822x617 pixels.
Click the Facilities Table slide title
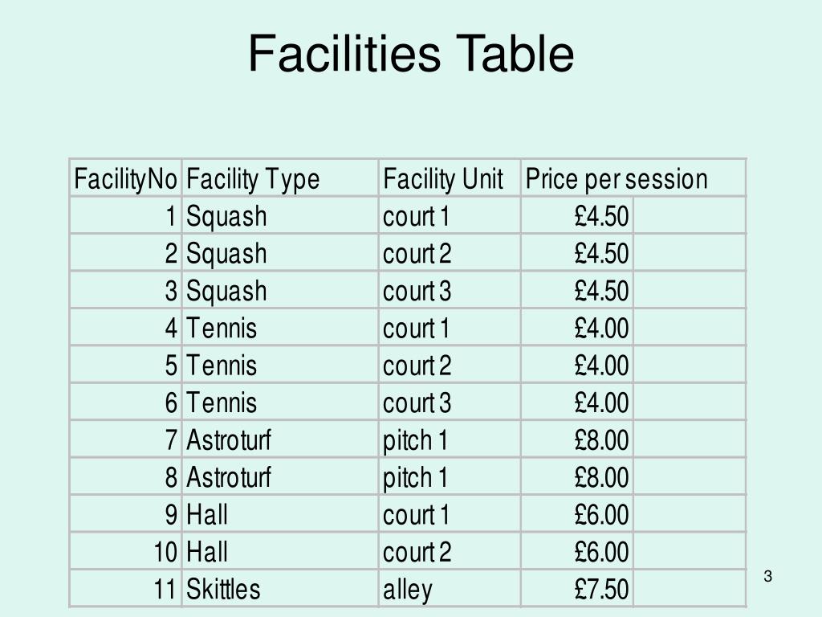click(x=411, y=53)
